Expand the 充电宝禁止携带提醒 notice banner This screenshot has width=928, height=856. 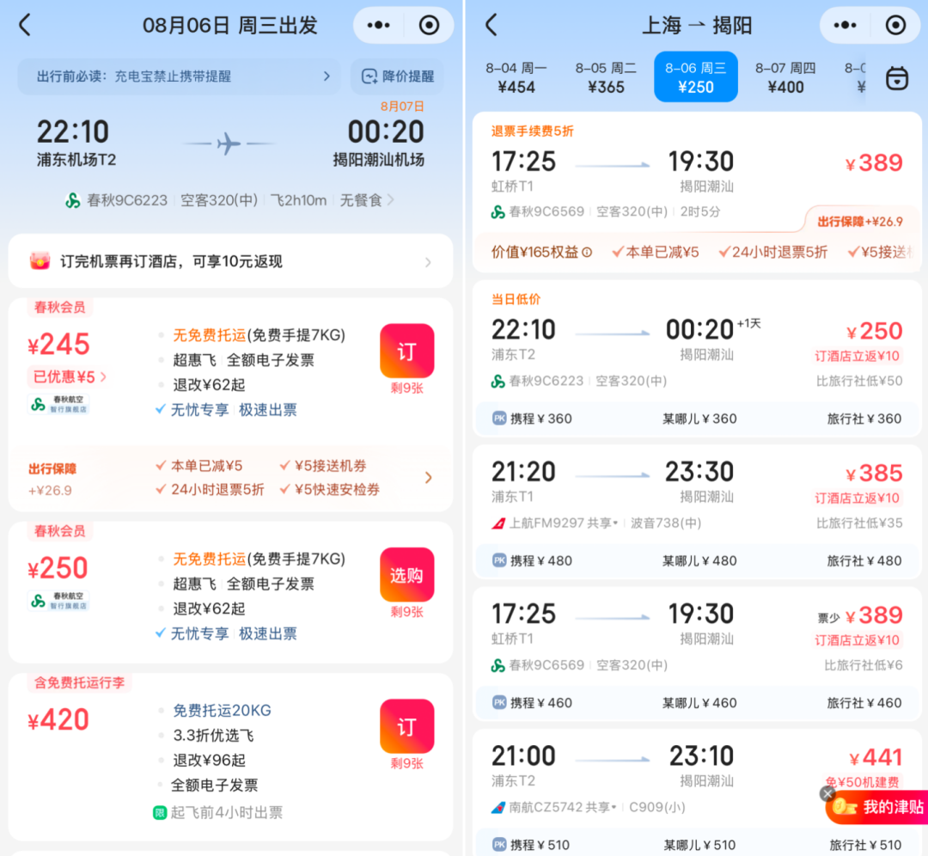tap(176, 76)
